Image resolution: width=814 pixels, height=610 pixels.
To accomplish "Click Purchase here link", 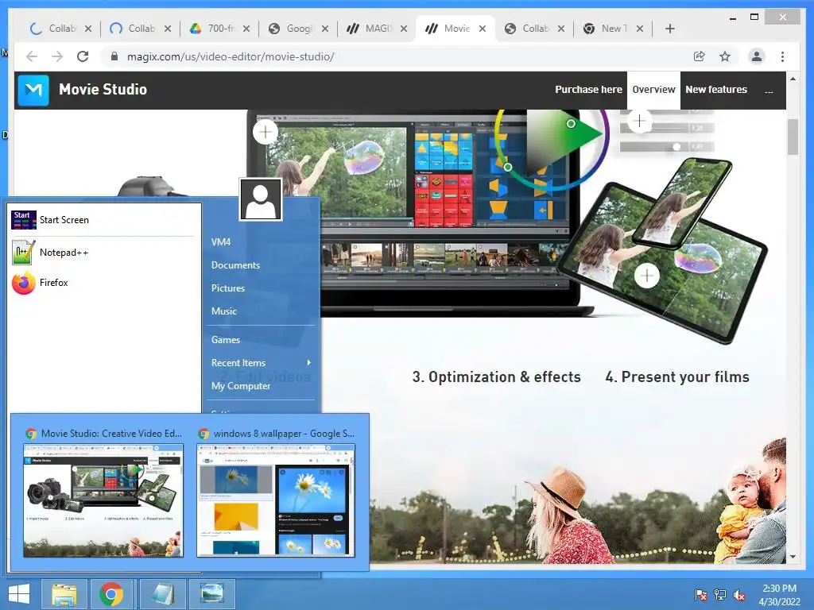I will (588, 90).
